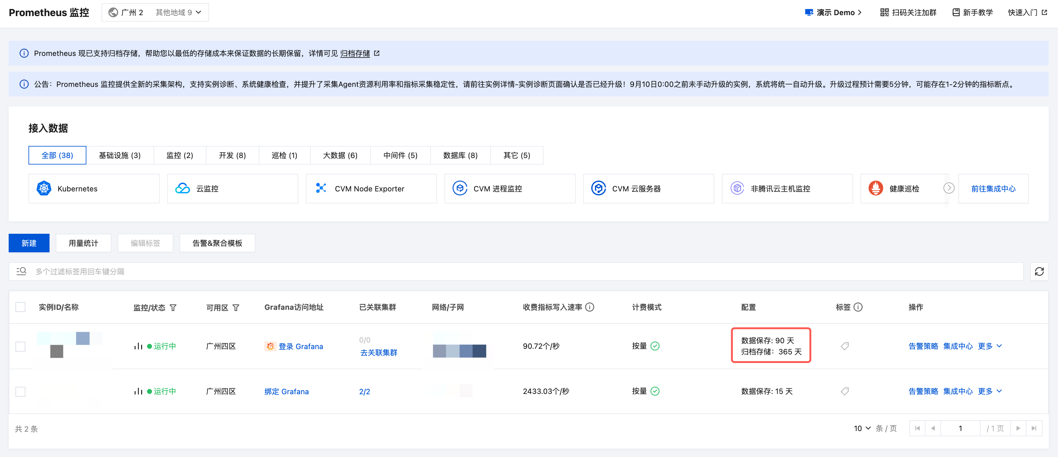The width and height of the screenshot is (1058, 457).
Task: Click the info icon next to 收费指标写入速率
Action: point(590,307)
